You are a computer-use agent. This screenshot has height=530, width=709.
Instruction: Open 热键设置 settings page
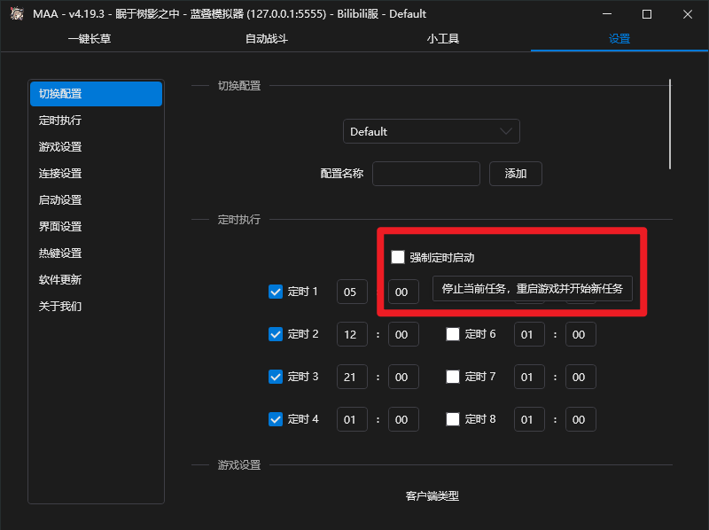60,253
